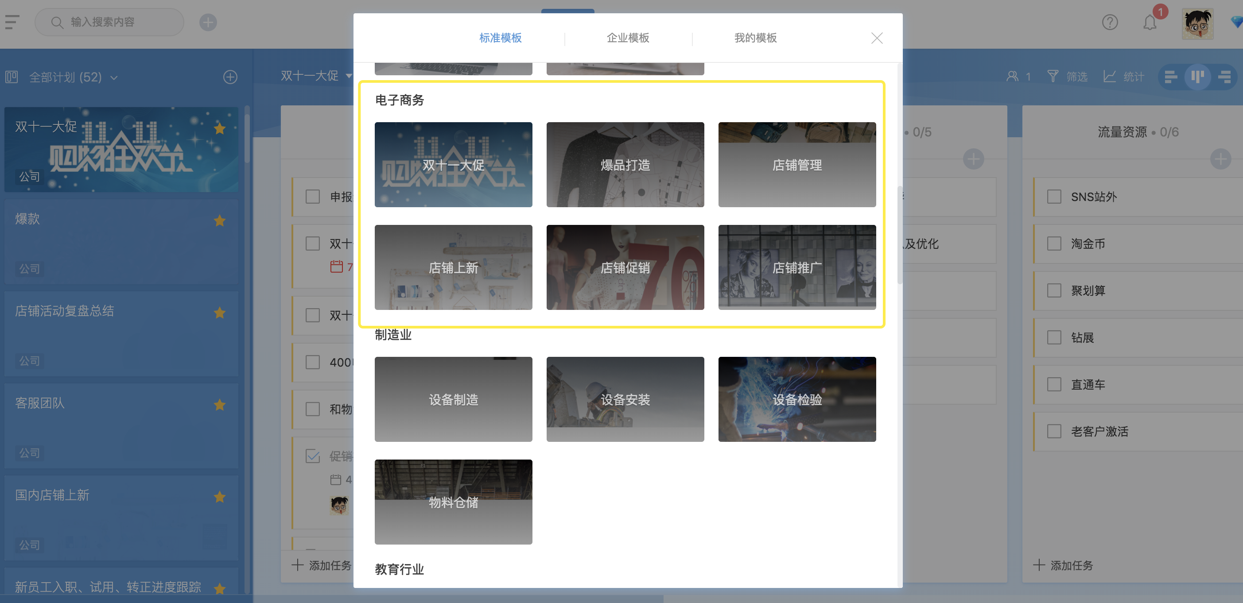This screenshot has height=603, width=1243.
Task: Select the 双十一大促 template thumbnail
Action: (x=453, y=165)
